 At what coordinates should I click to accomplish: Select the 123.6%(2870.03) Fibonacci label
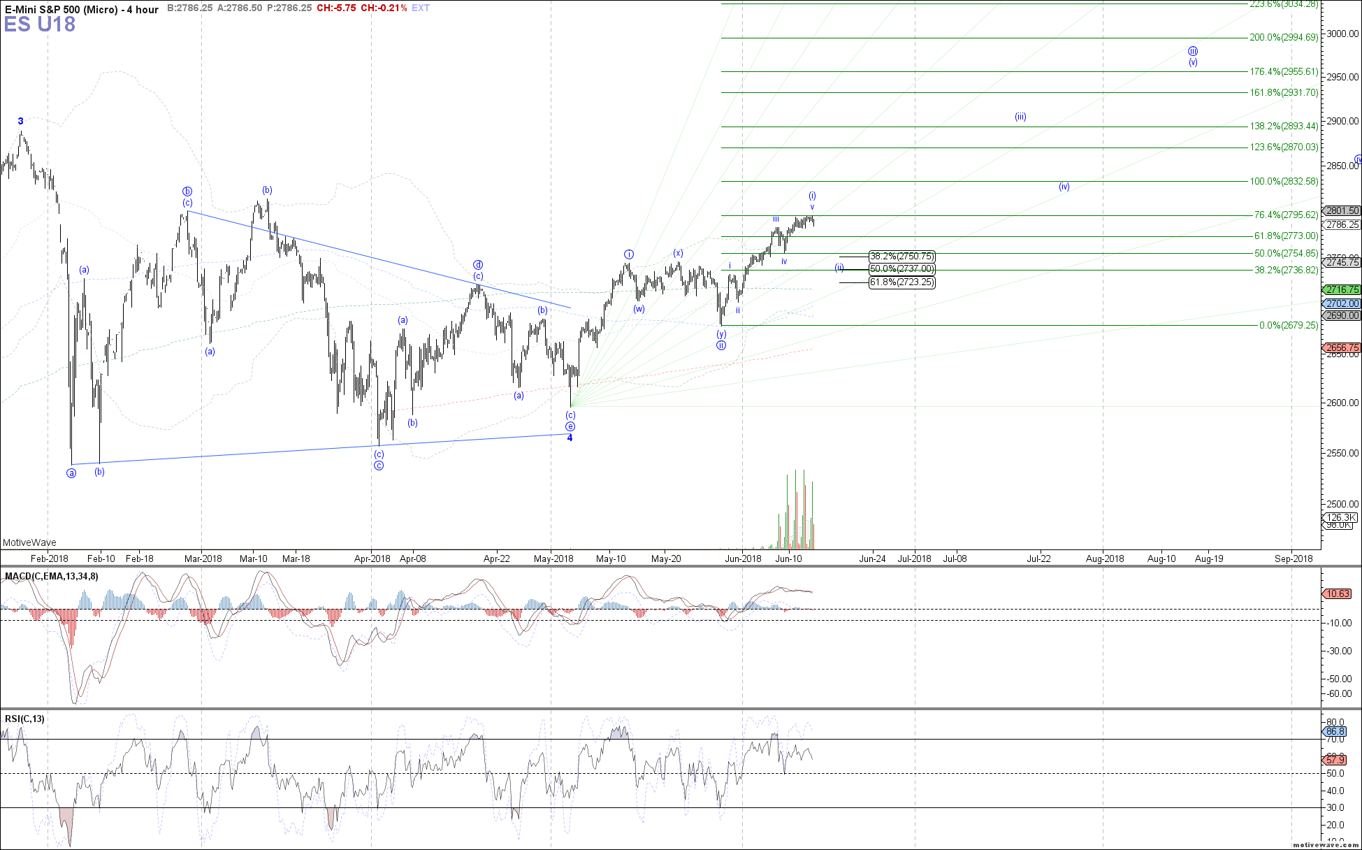(1284, 147)
